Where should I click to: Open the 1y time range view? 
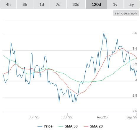(115, 4)
